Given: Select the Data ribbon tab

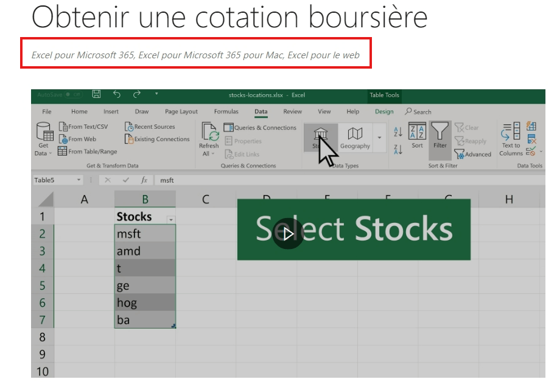Looking at the screenshot, I should (261, 112).
